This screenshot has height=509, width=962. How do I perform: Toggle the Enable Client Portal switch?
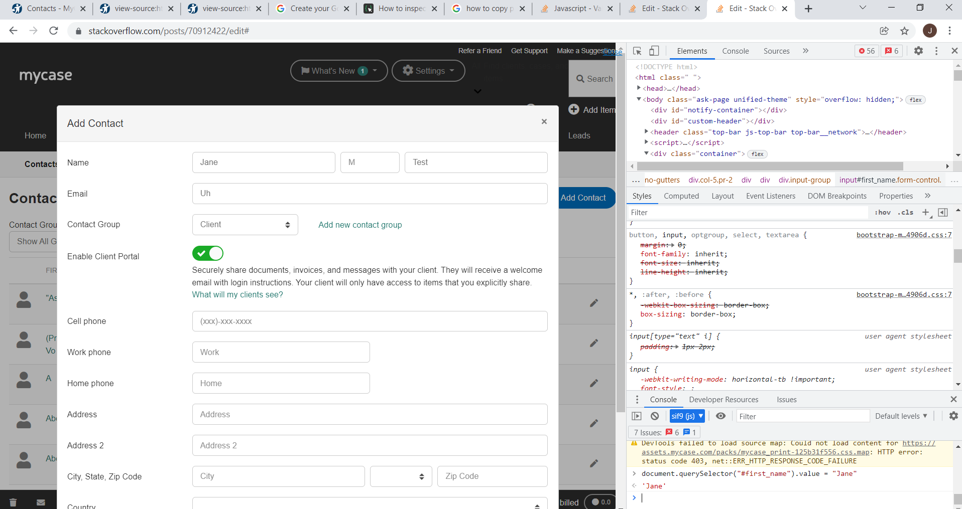(x=207, y=253)
